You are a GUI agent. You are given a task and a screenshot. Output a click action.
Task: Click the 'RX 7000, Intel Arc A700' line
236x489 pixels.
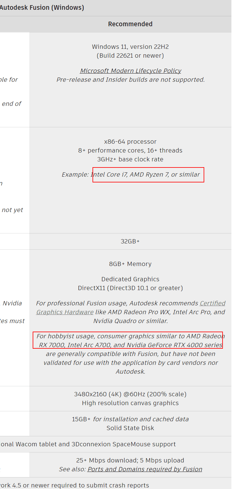coord(131,345)
